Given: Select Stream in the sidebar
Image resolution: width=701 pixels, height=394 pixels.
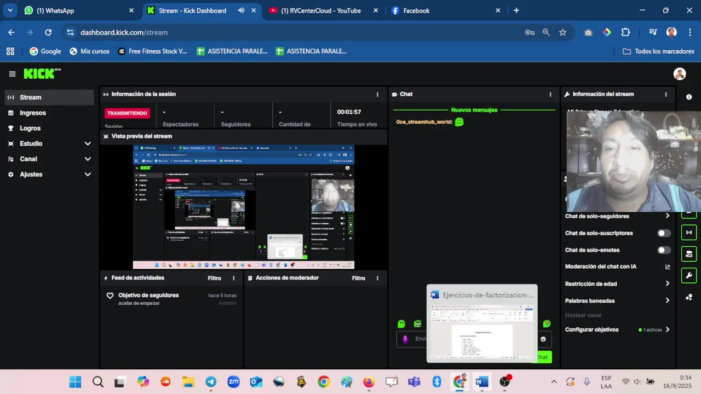Looking at the screenshot, I should (49, 97).
